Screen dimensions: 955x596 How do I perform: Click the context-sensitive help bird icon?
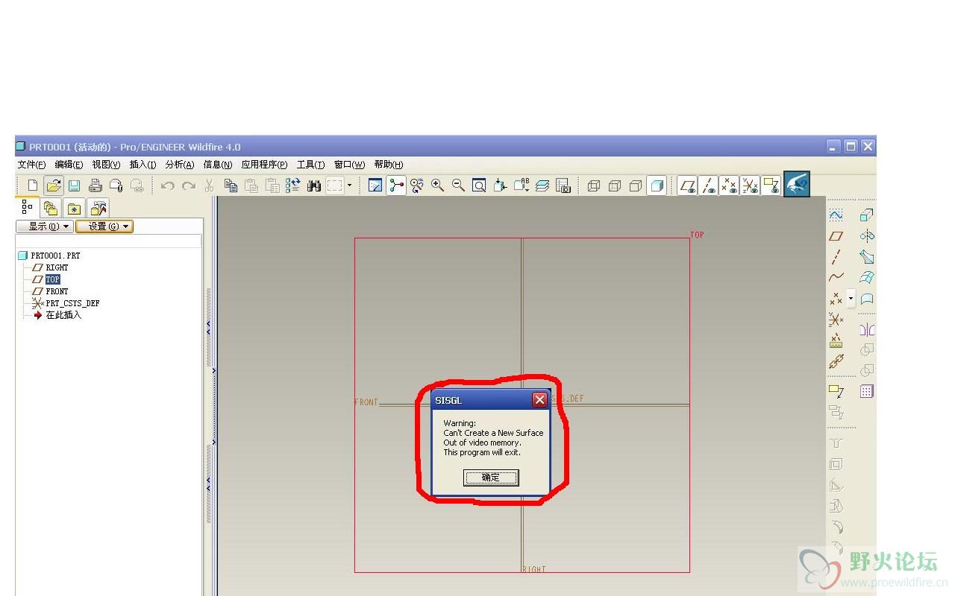(x=797, y=185)
